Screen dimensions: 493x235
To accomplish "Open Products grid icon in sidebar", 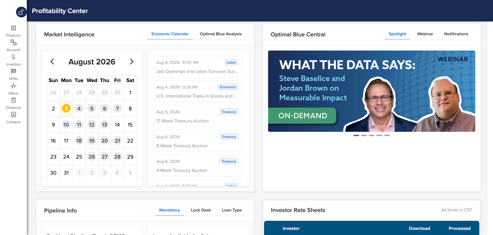I will (13, 28).
